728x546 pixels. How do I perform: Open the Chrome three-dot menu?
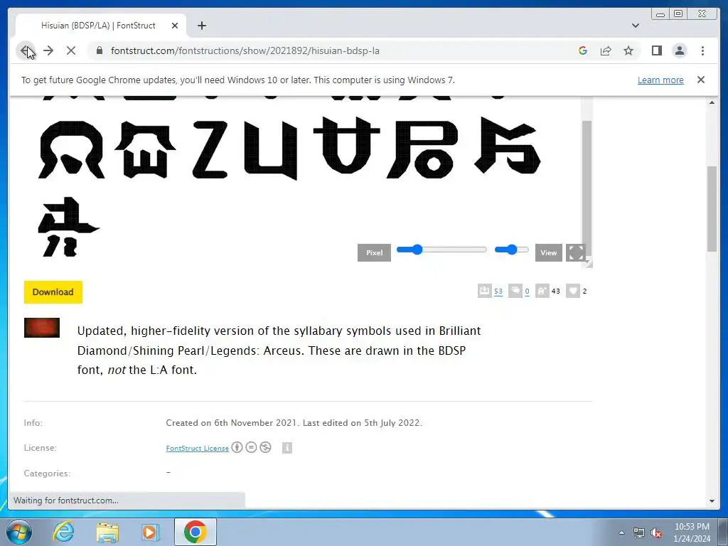pyautogui.click(x=702, y=50)
